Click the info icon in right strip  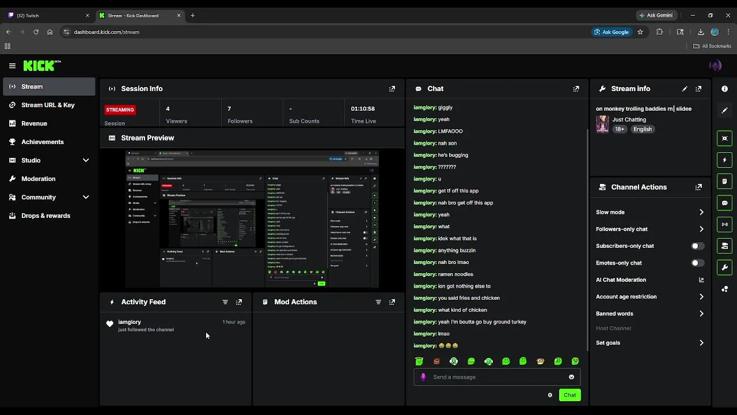[x=724, y=89]
